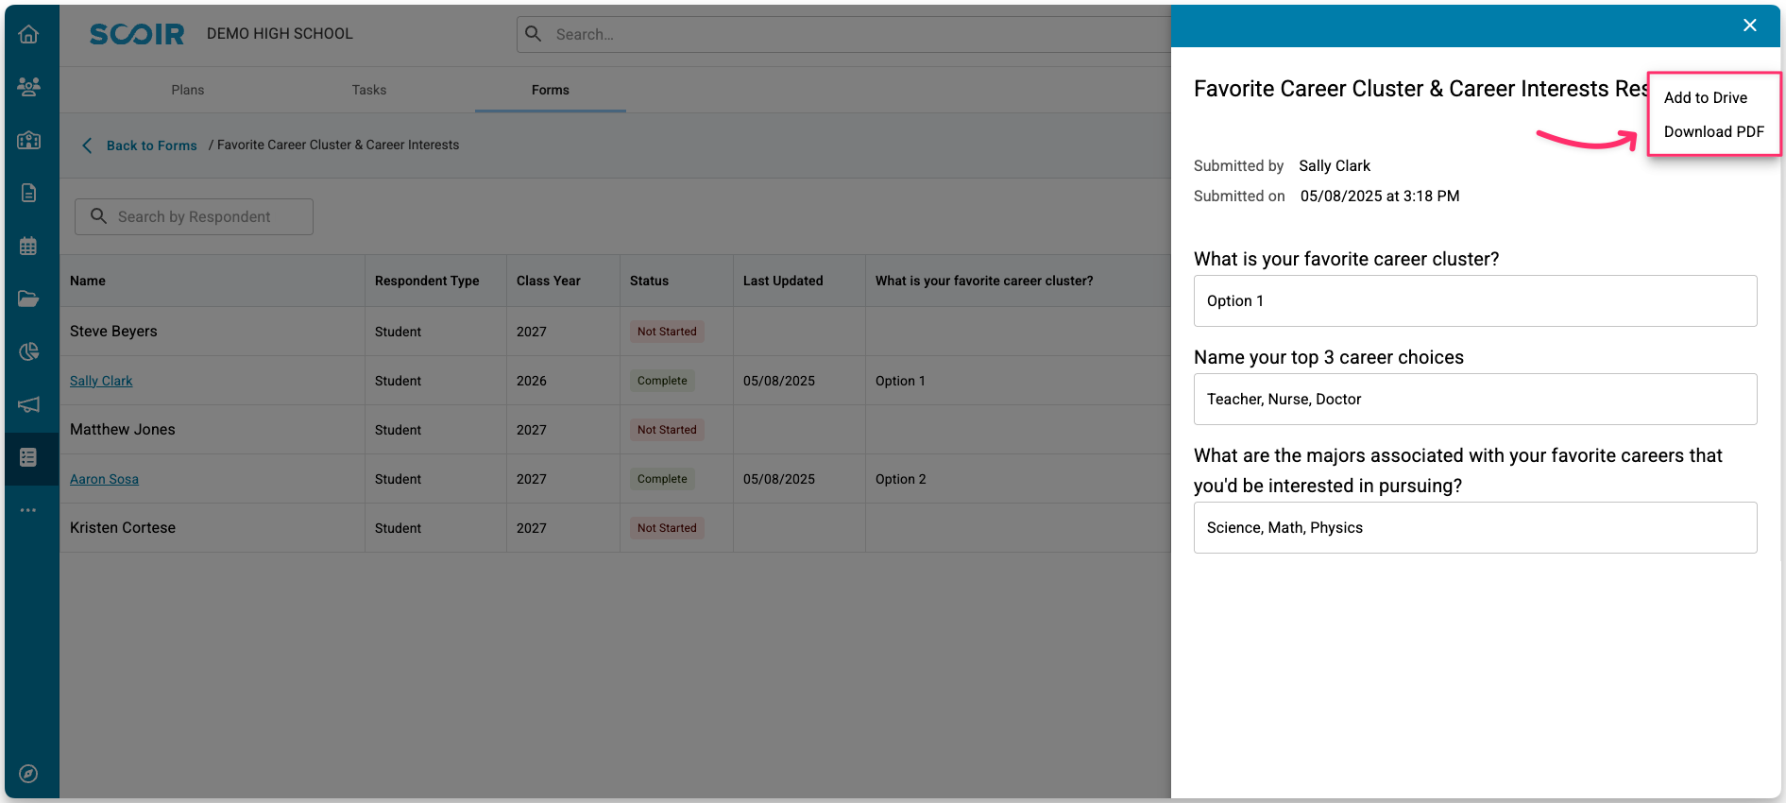The width and height of the screenshot is (1786, 803).
Task: Open the documents icon in sidebar
Action: point(28,193)
